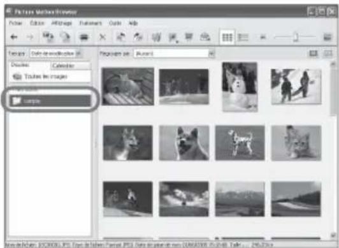Screen dimensions: 339x248
Task: Open the menu between Affichage and Outils
Action: click(x=90, y=23)
